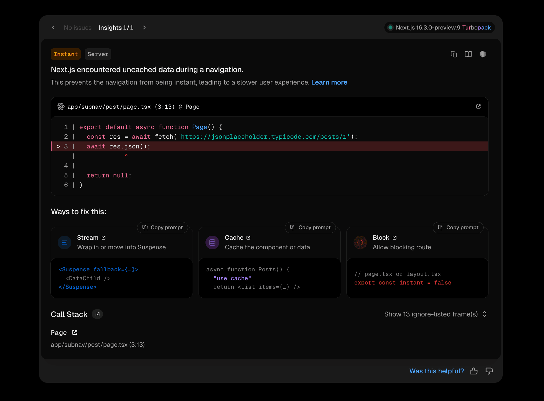Click the Cache card title
The height and width of the screenshot is (401, 544).
coord(234,238)
